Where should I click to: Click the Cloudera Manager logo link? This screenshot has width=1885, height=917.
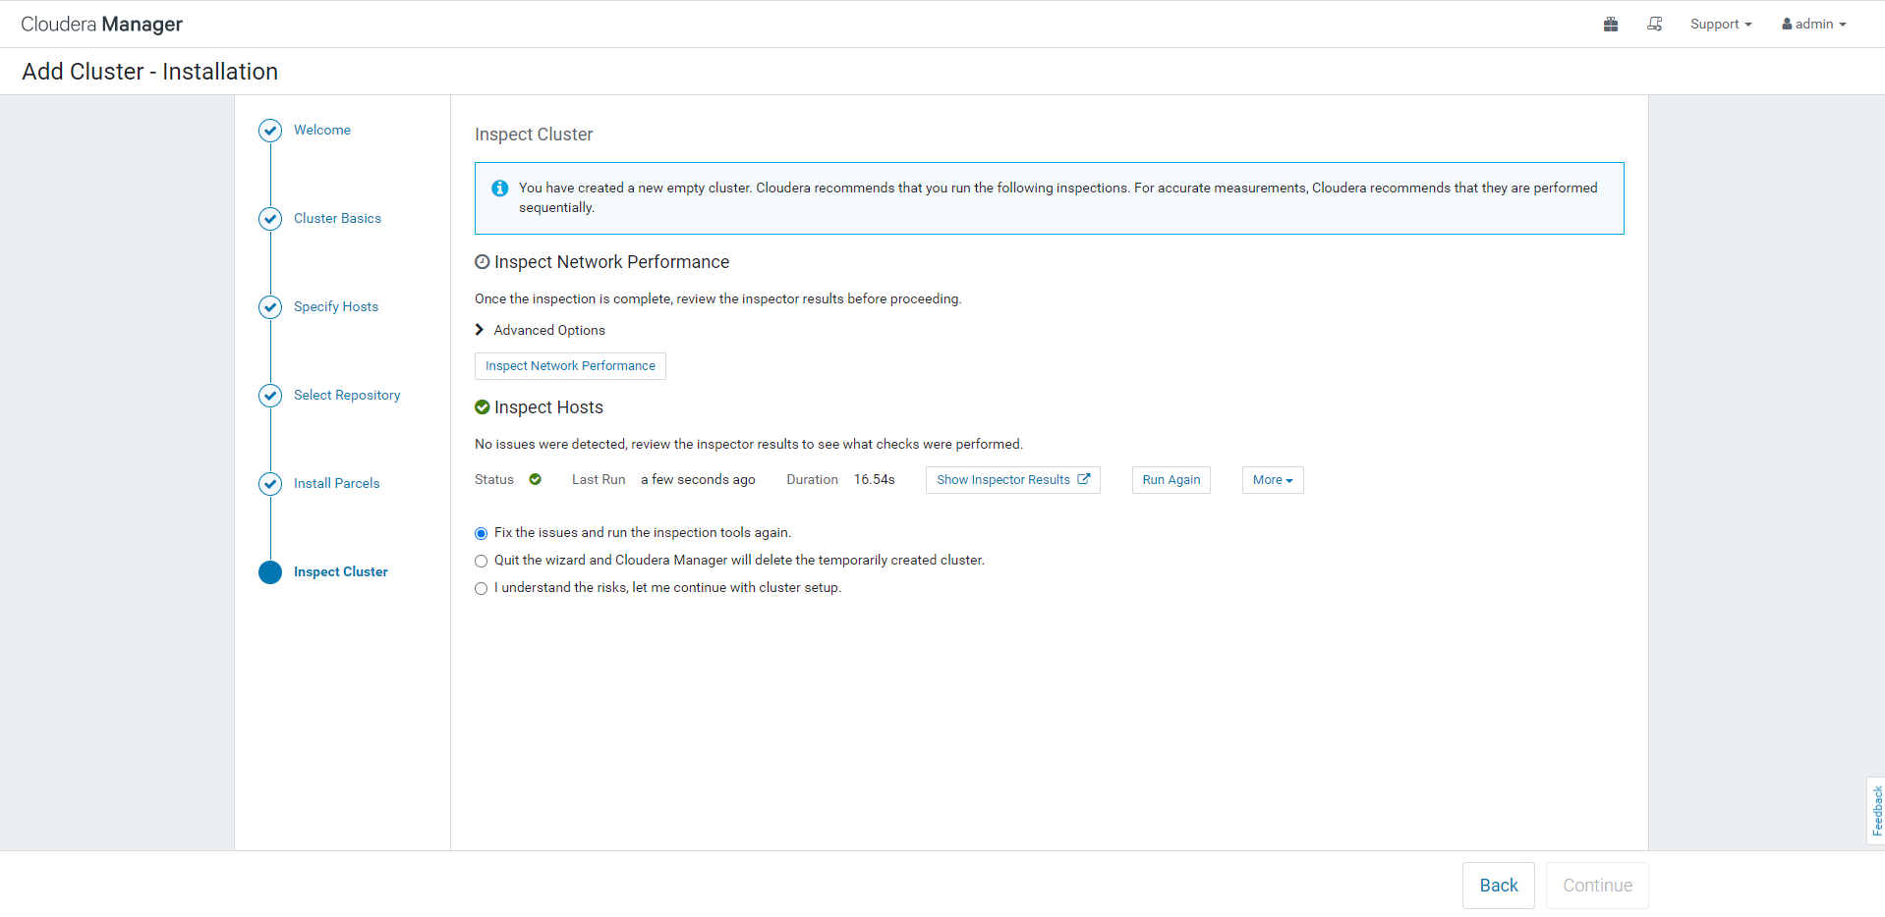click(x=102, y=25)
